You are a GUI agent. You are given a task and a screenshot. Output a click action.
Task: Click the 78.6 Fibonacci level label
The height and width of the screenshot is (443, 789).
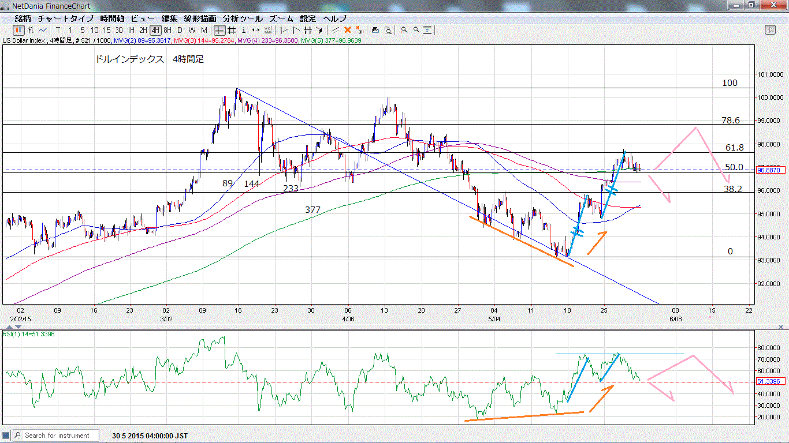[x=731, y=121]
